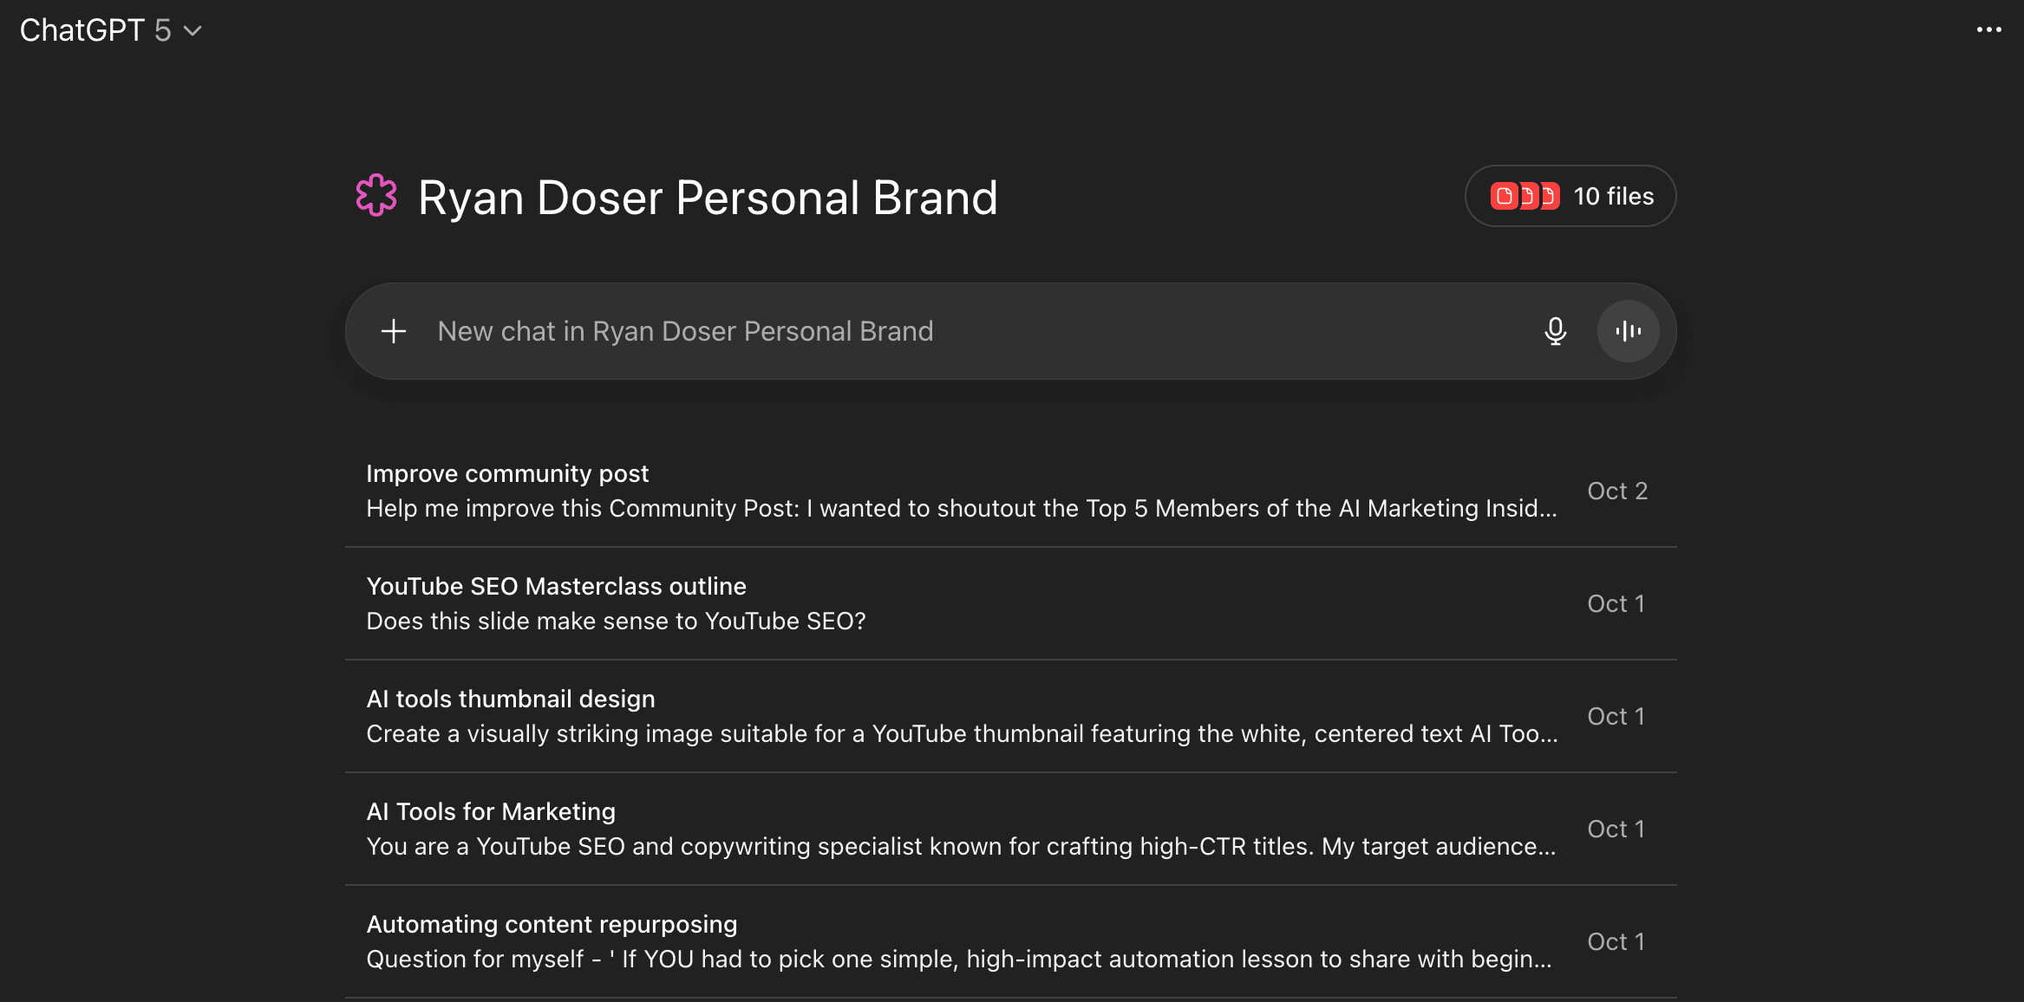Click the Oct 2 date label
2024x1002 pixels.
pos(1617,491)
